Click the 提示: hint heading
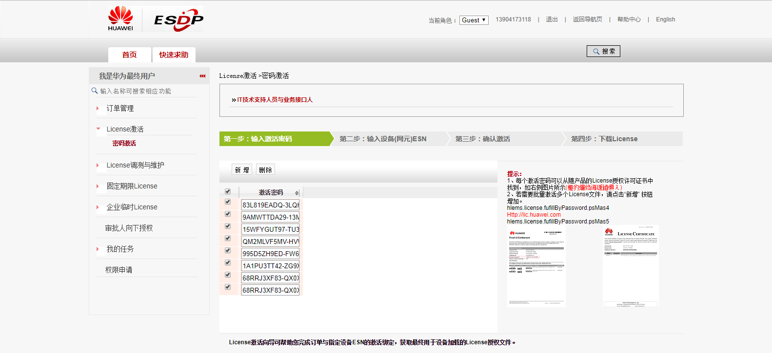772x353 pixels. tap(514, 174)
